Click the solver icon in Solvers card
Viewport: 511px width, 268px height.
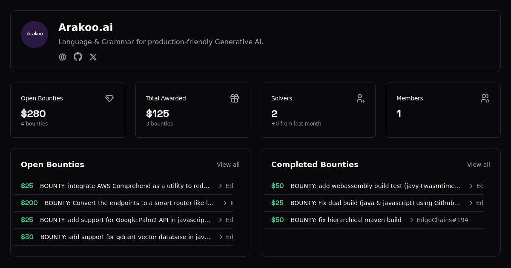[x=360, y=98]
